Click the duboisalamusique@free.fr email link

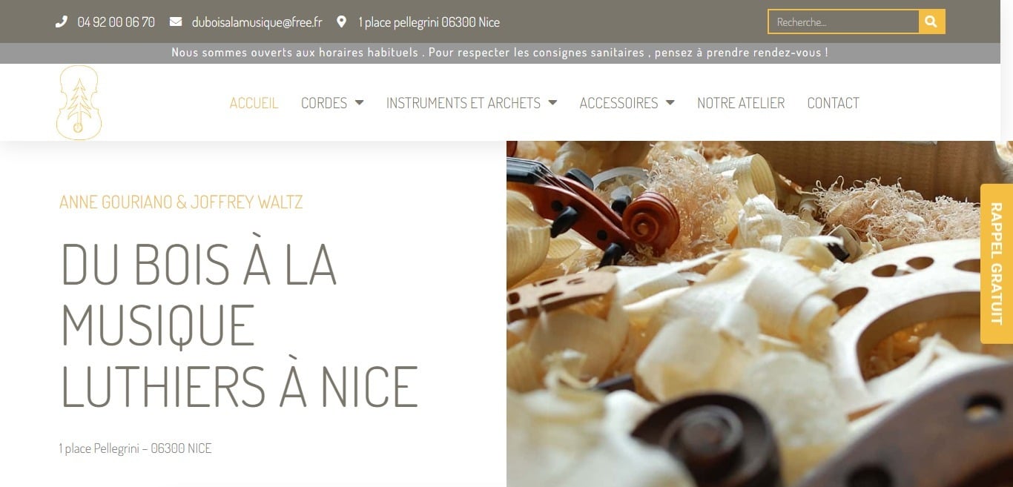tap(257, 22)
